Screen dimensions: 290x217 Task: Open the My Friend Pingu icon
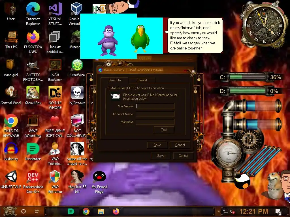(99, 182)
